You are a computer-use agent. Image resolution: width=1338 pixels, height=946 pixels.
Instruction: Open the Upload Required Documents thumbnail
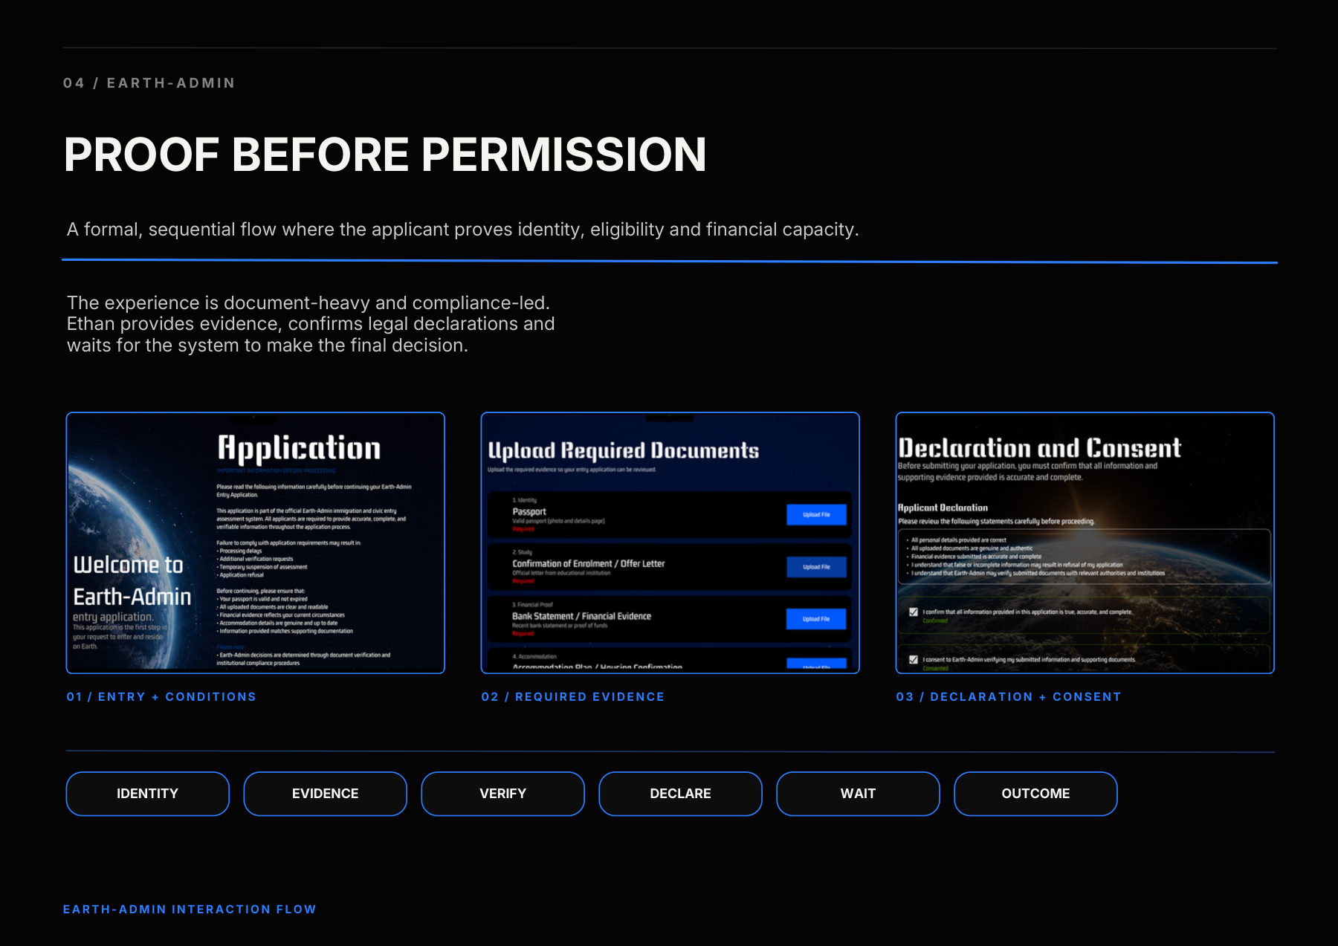pyautogui.click(x=670, y=543)
